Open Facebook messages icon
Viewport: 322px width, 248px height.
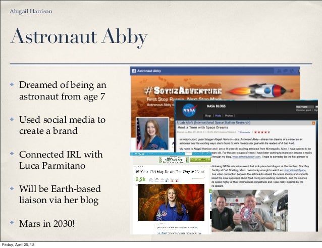coord(286,71)
